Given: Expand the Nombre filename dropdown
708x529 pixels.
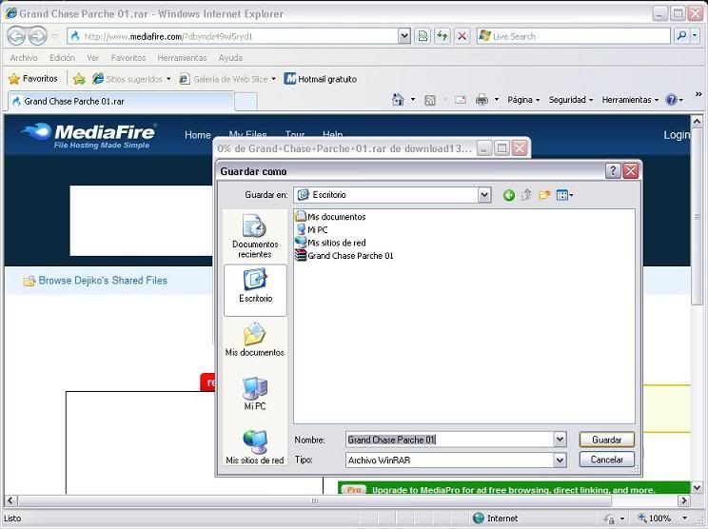Looking at the screenshot, I should pyautogui.click(x=560, y=440).
